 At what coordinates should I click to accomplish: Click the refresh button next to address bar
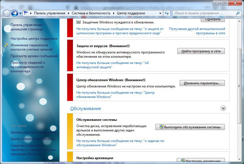(167, 13)
